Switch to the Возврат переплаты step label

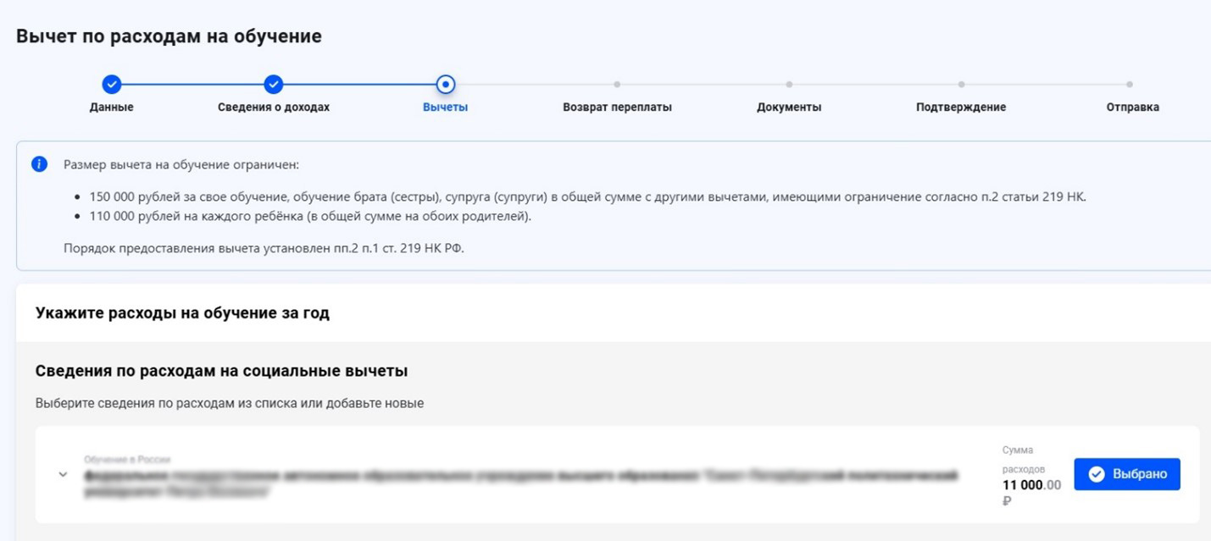(x=617, y=108)
